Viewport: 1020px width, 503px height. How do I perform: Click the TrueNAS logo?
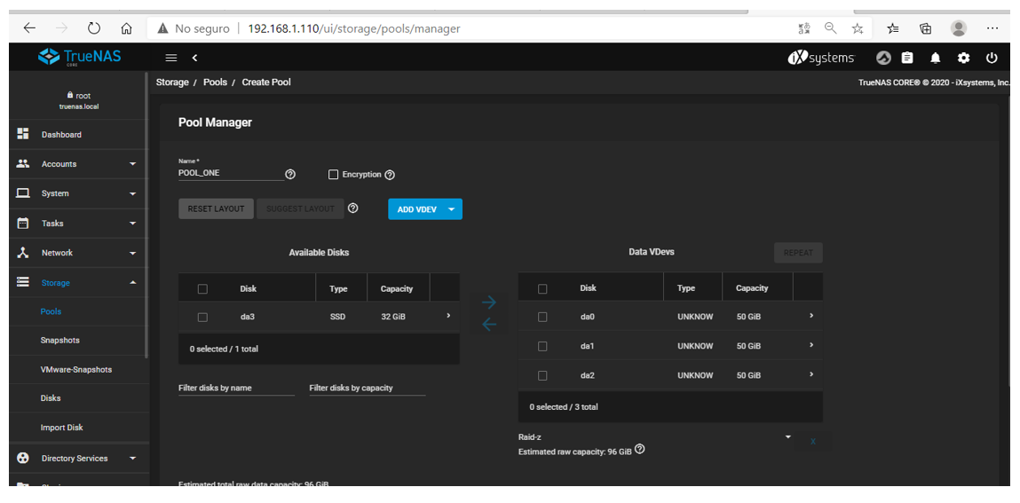pyautogui.click(x=79, y=57)
